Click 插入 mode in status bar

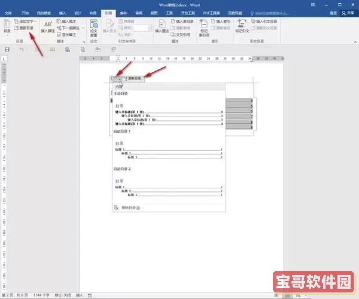coord(80,295)
